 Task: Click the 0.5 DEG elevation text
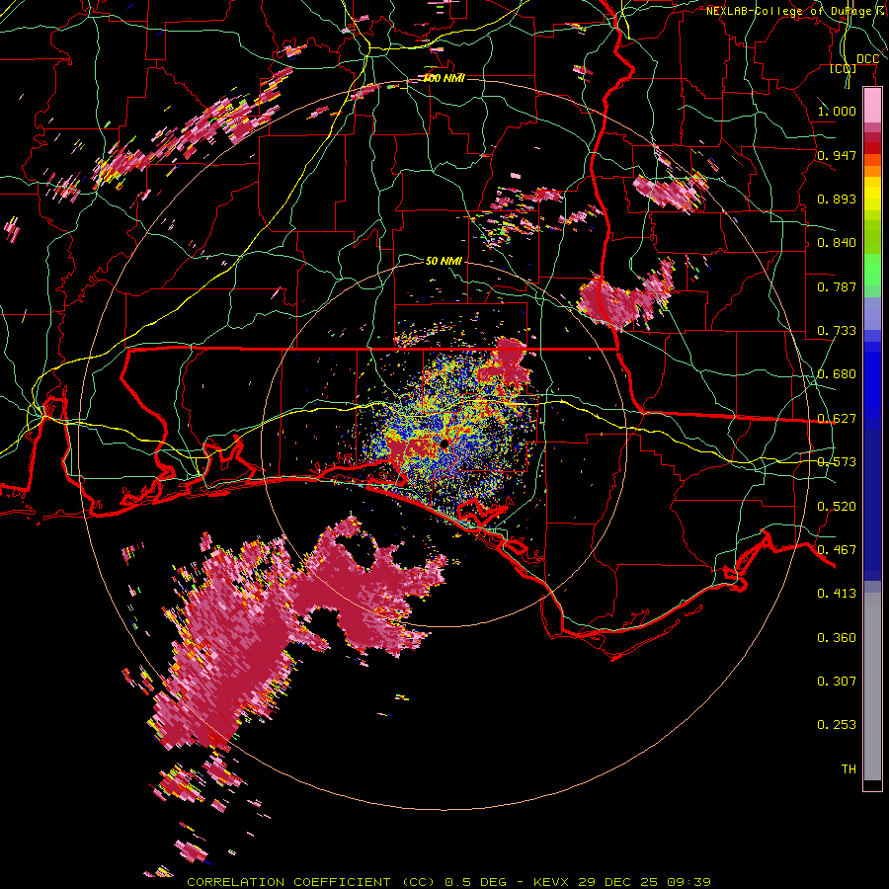(475, 882)
